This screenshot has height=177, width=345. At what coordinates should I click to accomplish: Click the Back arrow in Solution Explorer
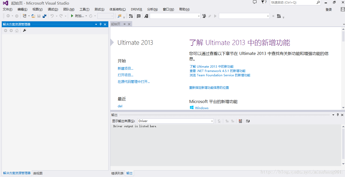pos(6,31)
